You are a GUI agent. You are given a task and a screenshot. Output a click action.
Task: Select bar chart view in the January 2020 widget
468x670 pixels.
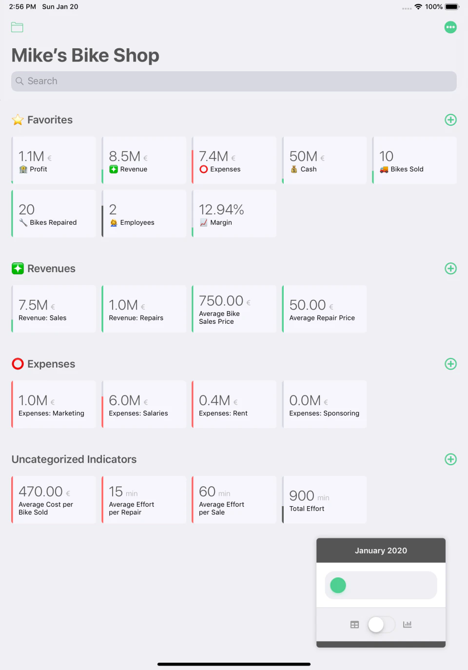point(407,624)
